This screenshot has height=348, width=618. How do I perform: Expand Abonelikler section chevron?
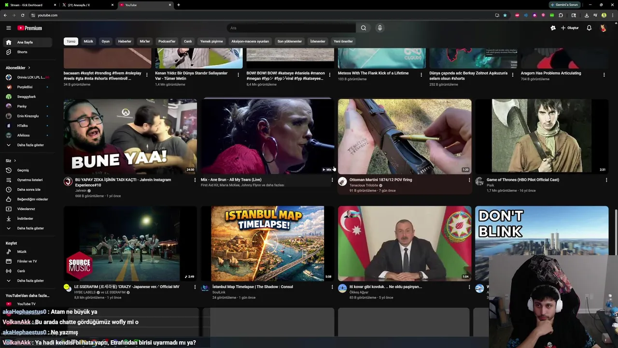pyautogui.click(x=29, y=68)
